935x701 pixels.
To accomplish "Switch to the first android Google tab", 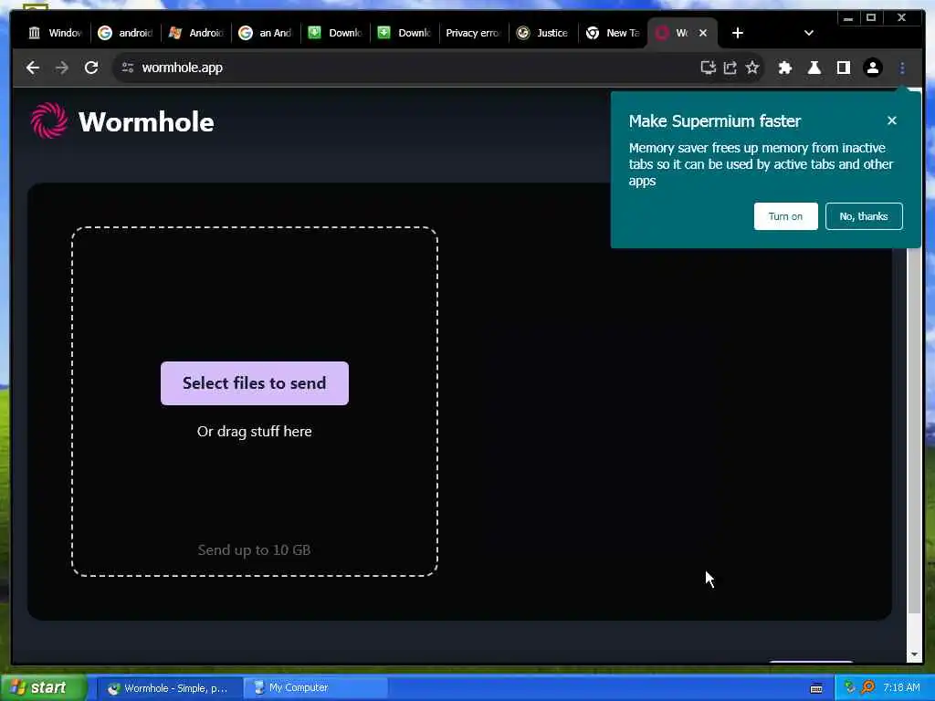I will (x=126, y=33).
